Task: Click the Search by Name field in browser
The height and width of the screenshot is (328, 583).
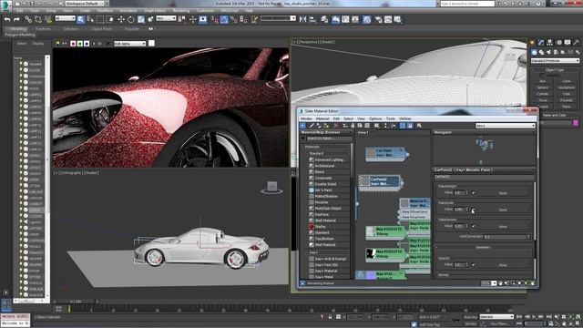Action: click(x=329, y=138)
